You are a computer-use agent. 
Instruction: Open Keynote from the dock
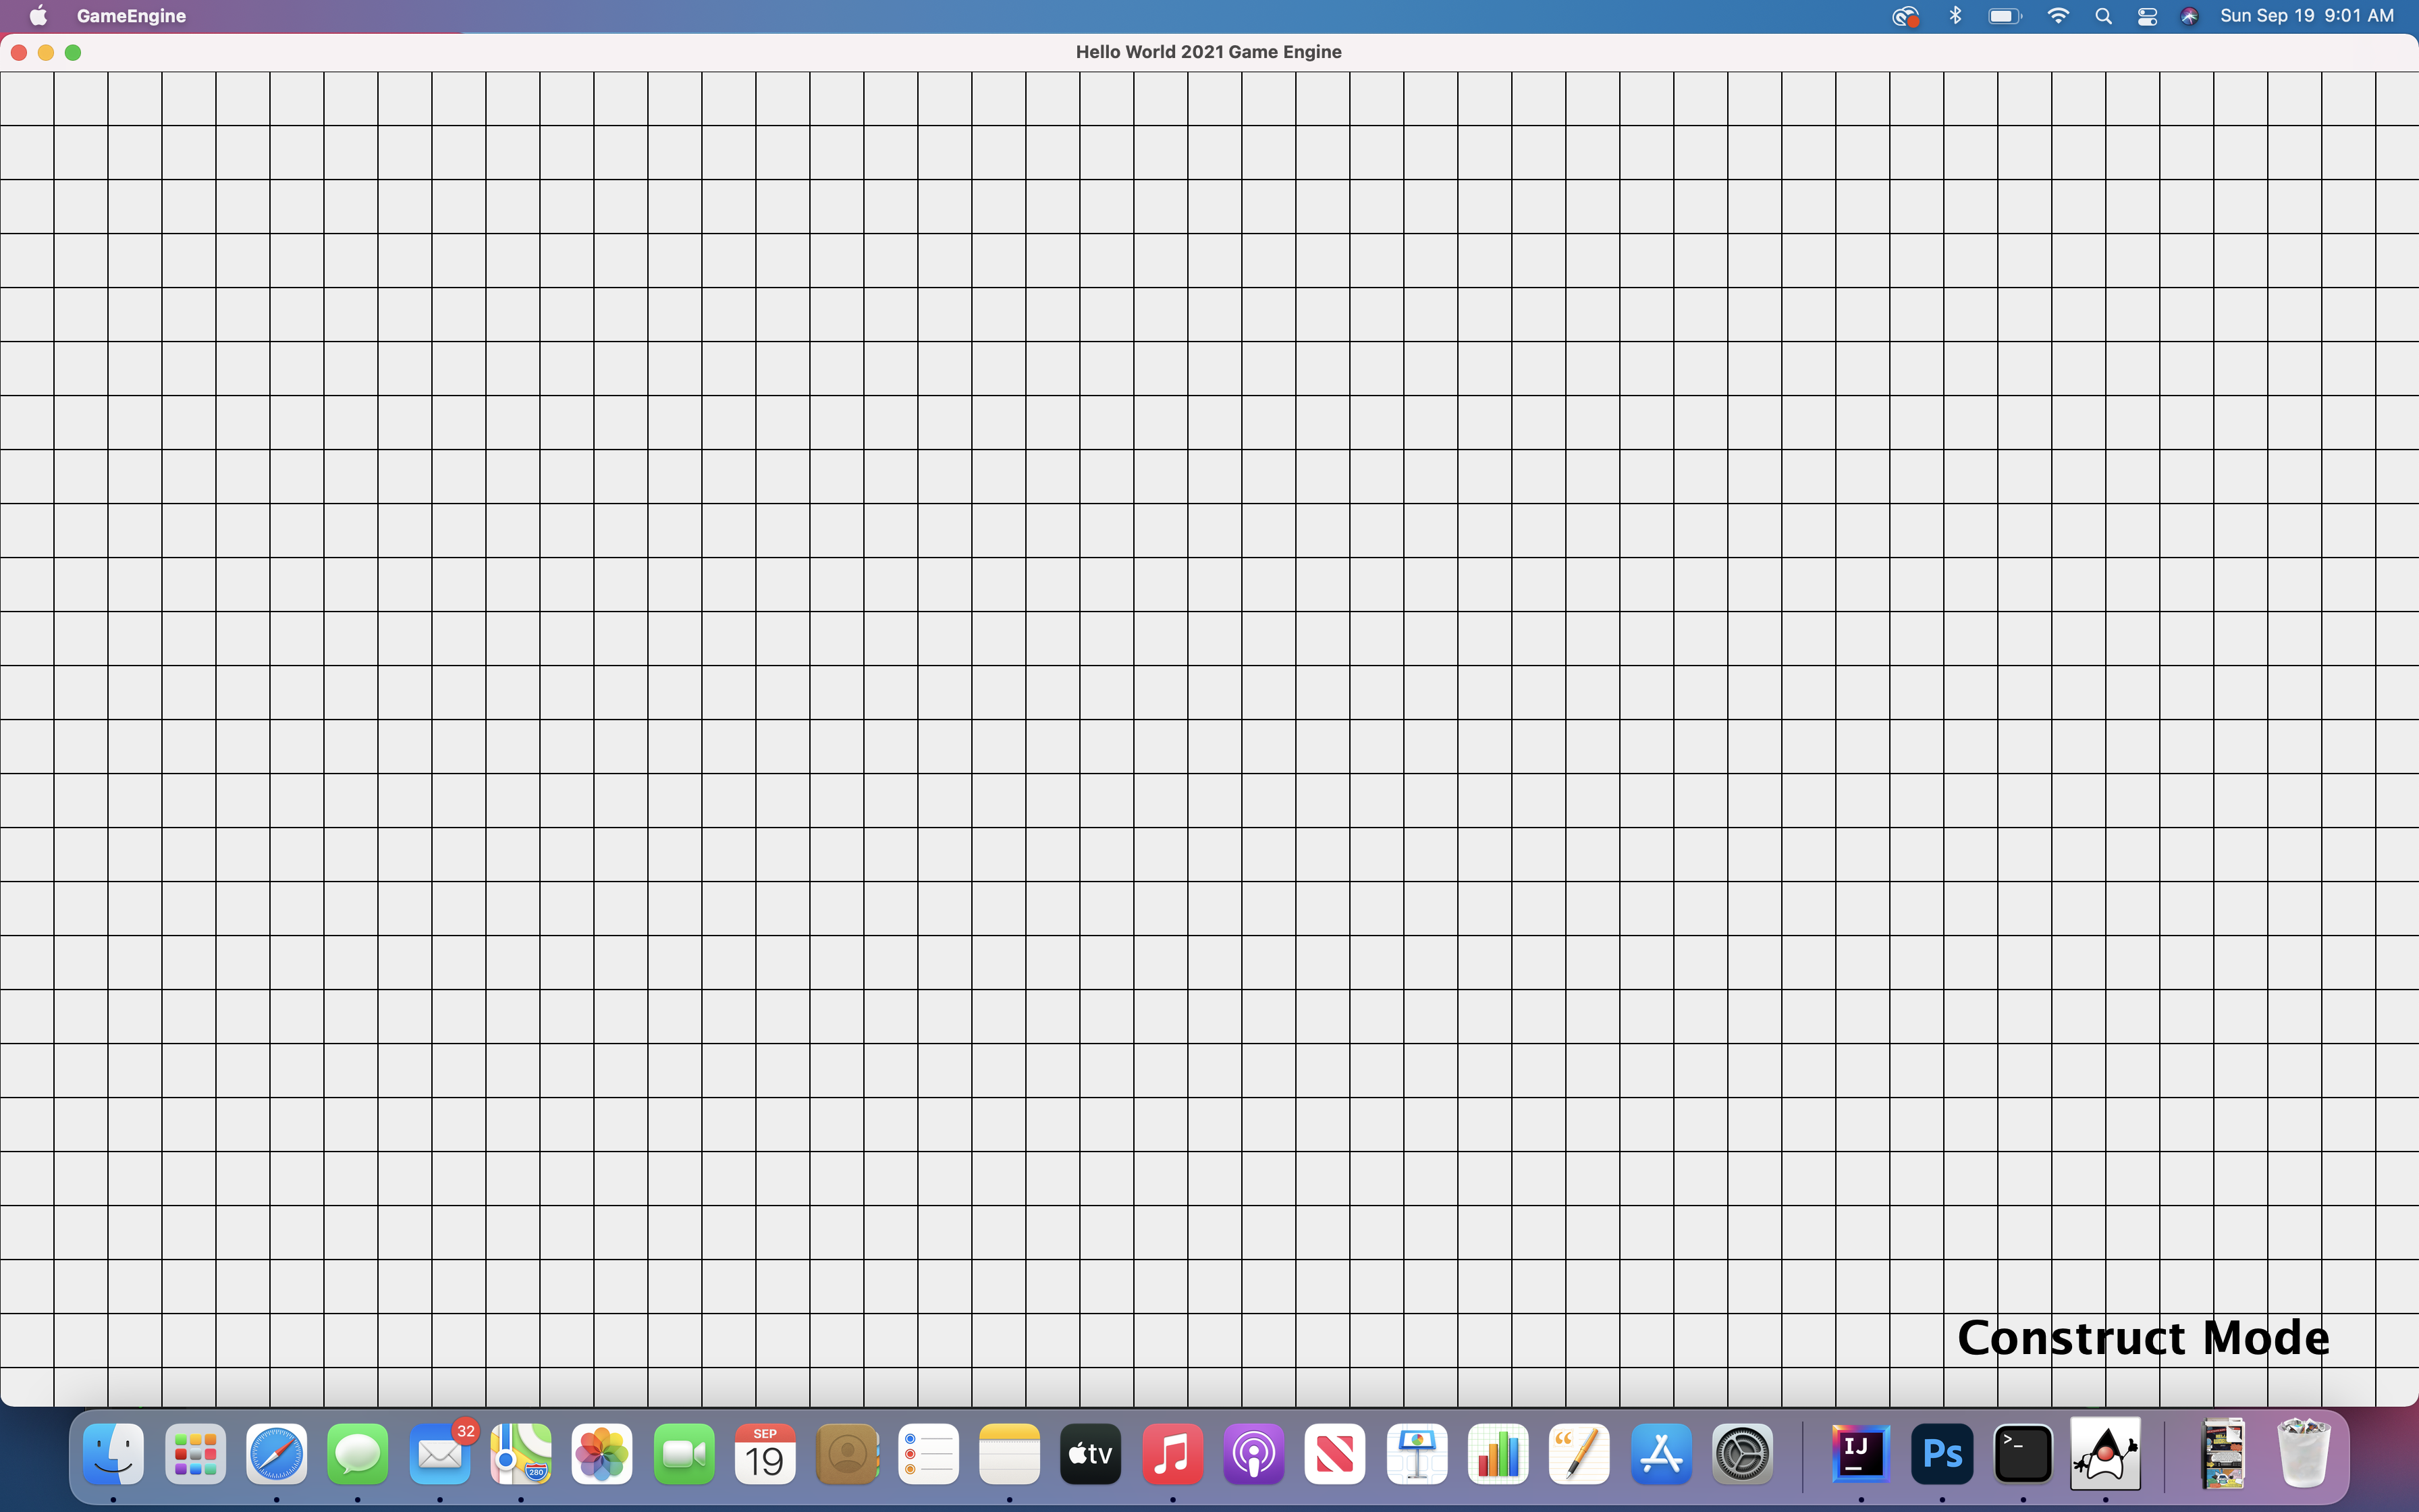(1417, 1453)
